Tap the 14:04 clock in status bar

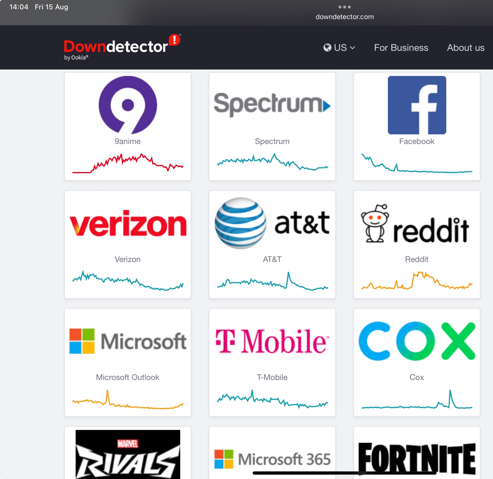[x=19, y=7]
